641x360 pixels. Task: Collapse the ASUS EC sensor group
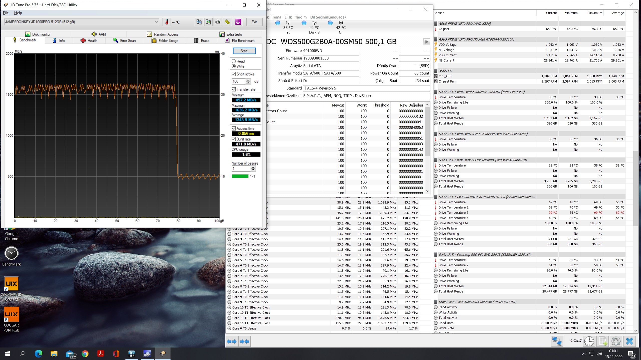coord(436,71)
